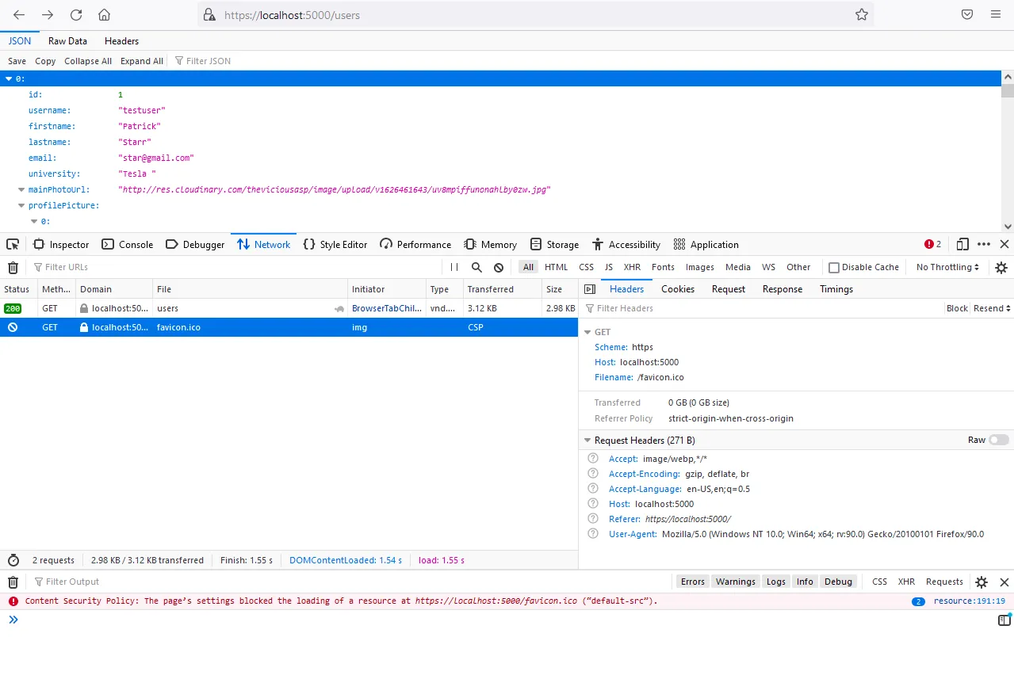The width and height of the screenshot is (1014, 679).
Task: Bookmark this page with the star icon
Action: (861, 15)
